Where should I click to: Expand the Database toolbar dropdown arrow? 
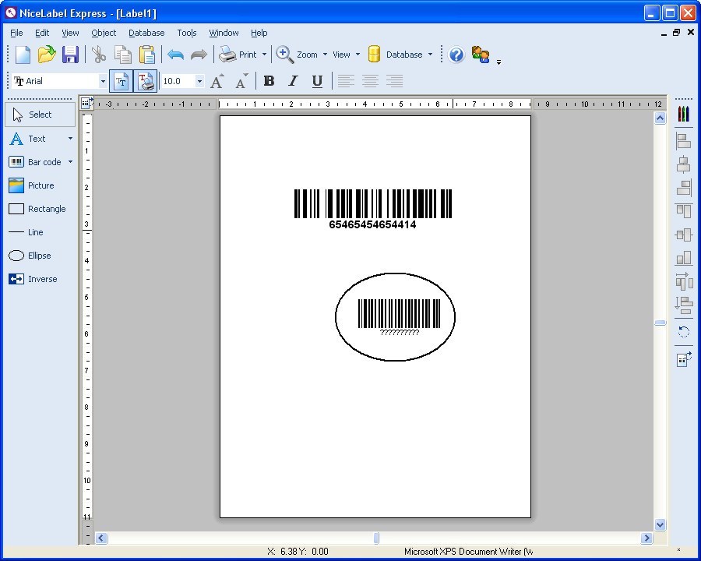(430, 55)
